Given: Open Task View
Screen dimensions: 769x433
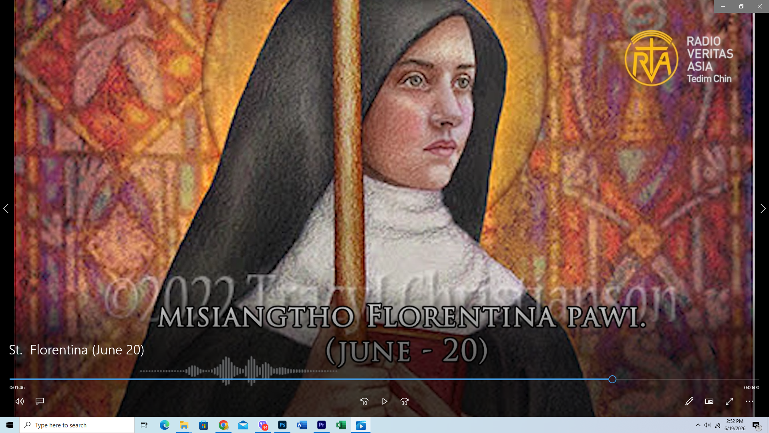Looking at the screenshot, I should click(x=144, y=425).
